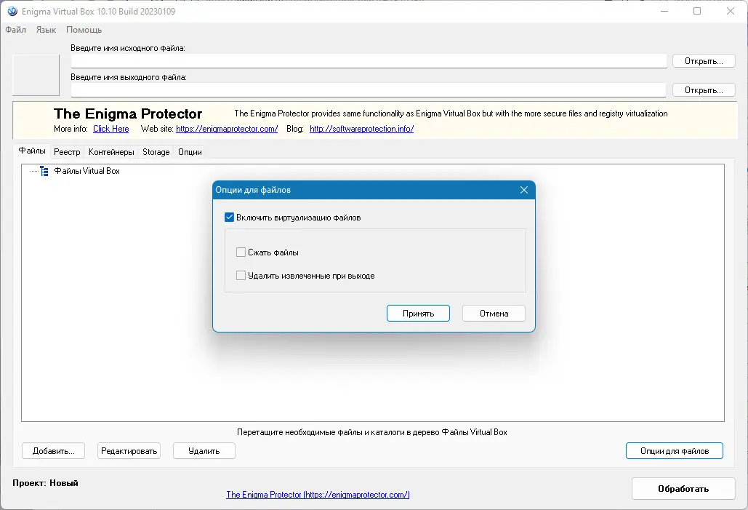Screen dimensions: 748x510
Task: Start processing with the Обработать button
Action: (683, 488)
